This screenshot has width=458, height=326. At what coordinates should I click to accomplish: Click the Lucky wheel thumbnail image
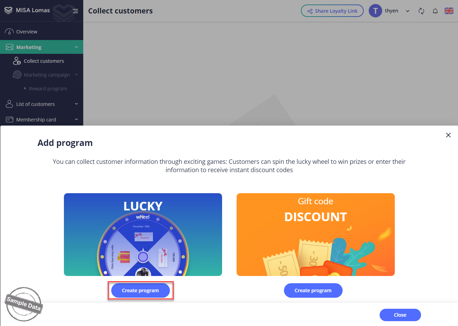point(143,235)
